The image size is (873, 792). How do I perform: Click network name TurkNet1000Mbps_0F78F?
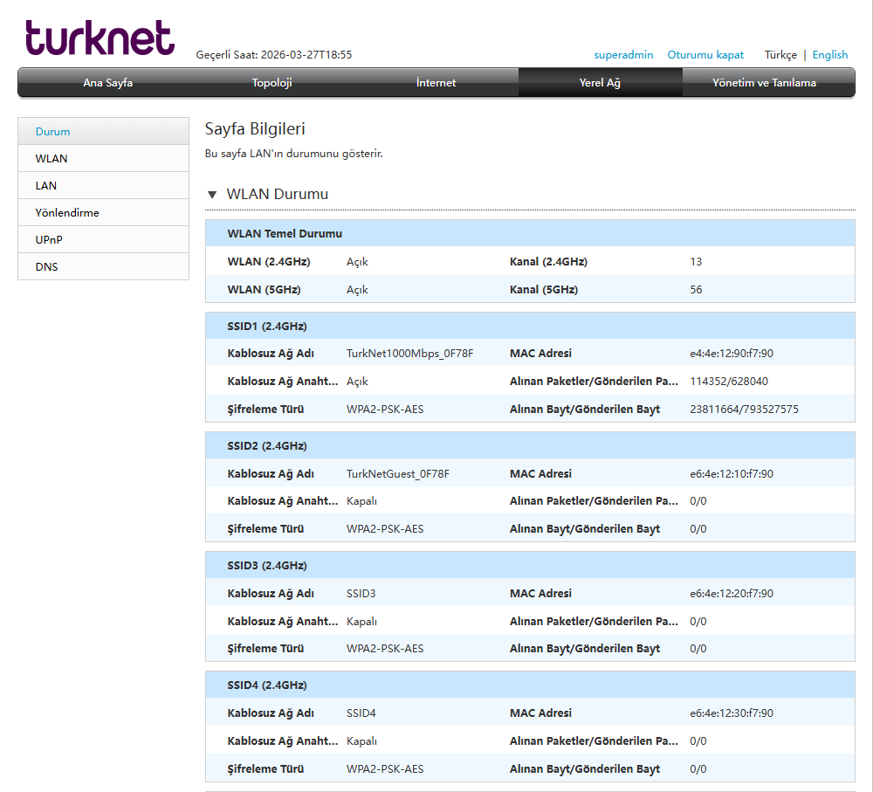[409, 354]
